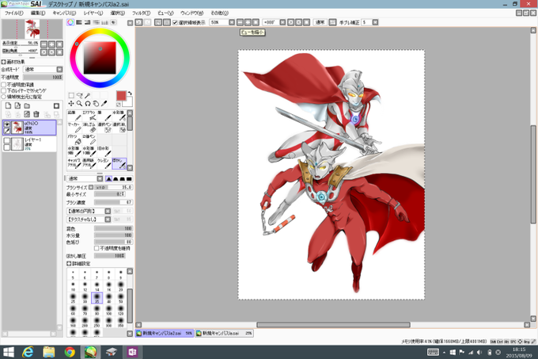538x359 pixels.
Task: Collapse the detailed settings section
Action: click(x=69, y=263)
